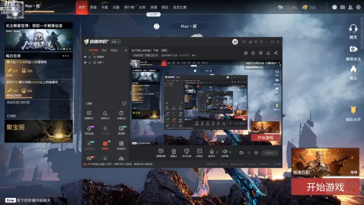Click the 摄像头 webcam source icon
364x205 pixels.
(174, 153)
